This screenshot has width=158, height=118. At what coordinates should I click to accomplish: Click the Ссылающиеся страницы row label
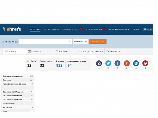coord(13,76)
